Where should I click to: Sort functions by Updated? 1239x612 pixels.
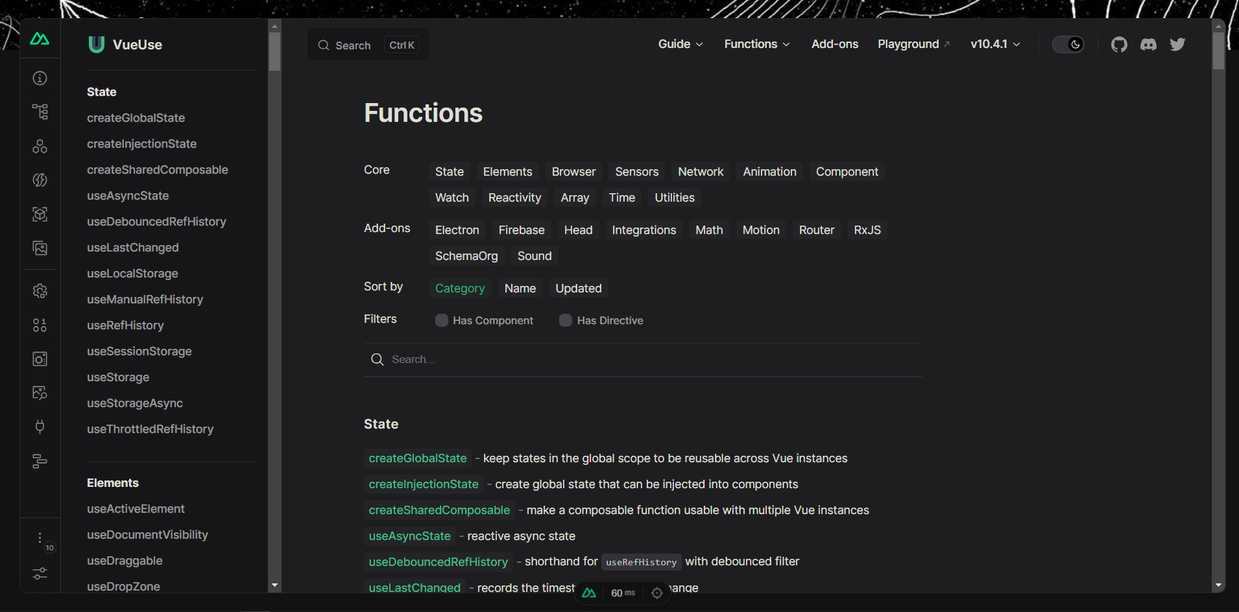click(x=579, y=288)
